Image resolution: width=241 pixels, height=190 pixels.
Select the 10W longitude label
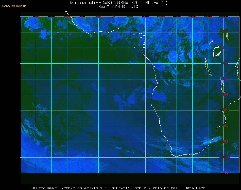click(83, 17)
